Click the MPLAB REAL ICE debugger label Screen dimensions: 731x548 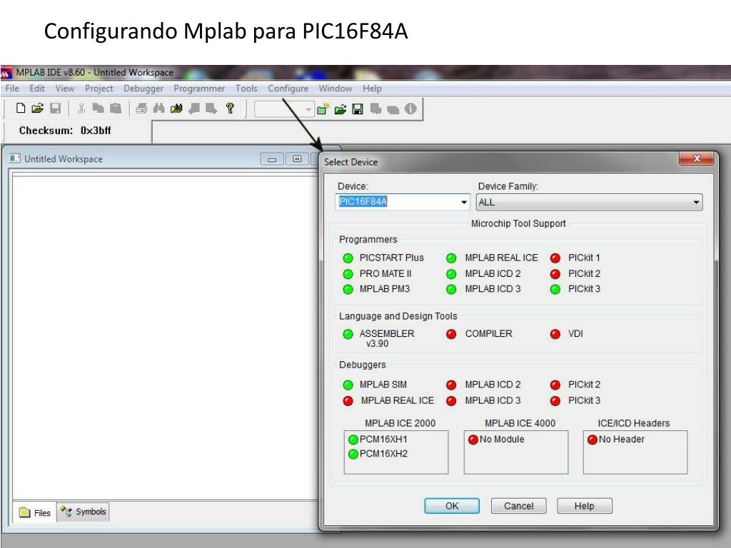point(397,401)
